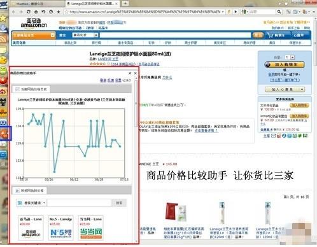Open rightmost browser toolbar menu arrow
The width and height of the screenshot is (317, 247).
point(314,12)
